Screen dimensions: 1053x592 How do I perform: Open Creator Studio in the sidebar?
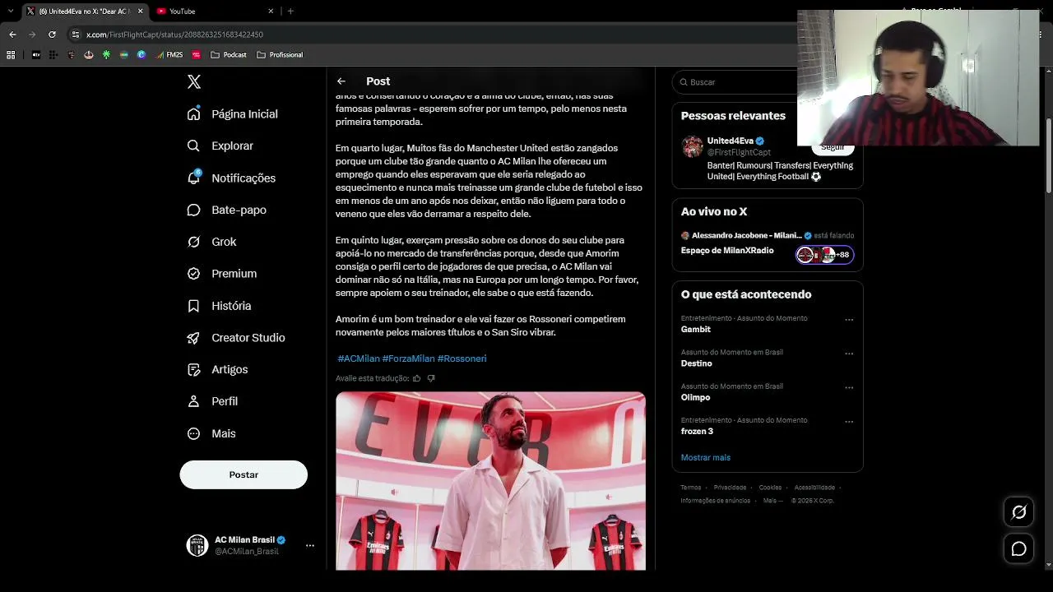click(x=236, y=338)
